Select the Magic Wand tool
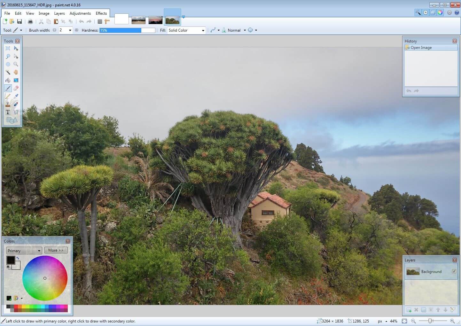Viewport: 461px width, 326px height. pyautogui.click(x=8, y=72)
